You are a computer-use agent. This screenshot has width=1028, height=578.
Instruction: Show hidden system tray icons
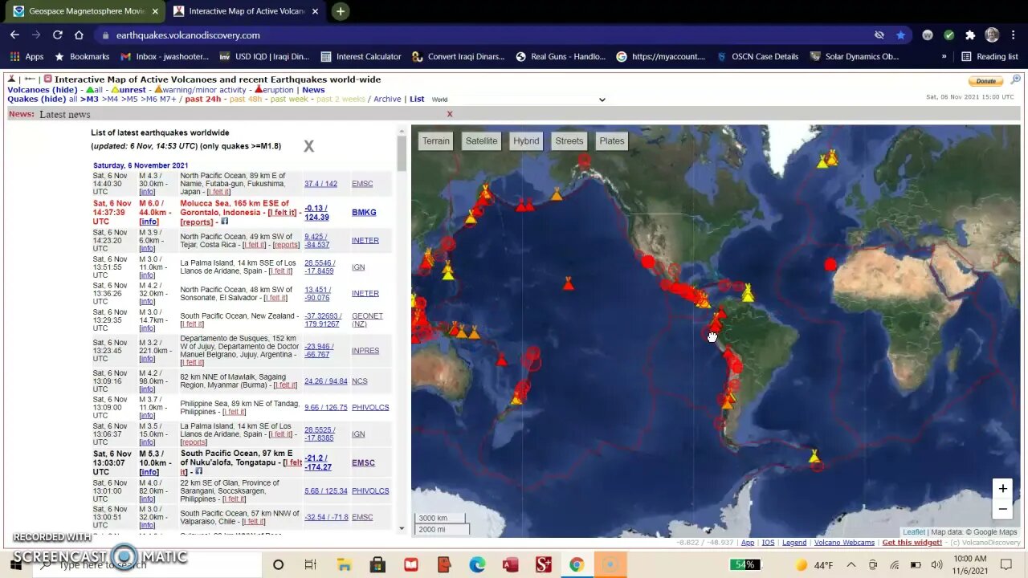click(x=851, y=565)
